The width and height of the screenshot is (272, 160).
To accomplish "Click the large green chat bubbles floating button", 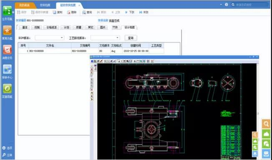I will click(266, 144).
